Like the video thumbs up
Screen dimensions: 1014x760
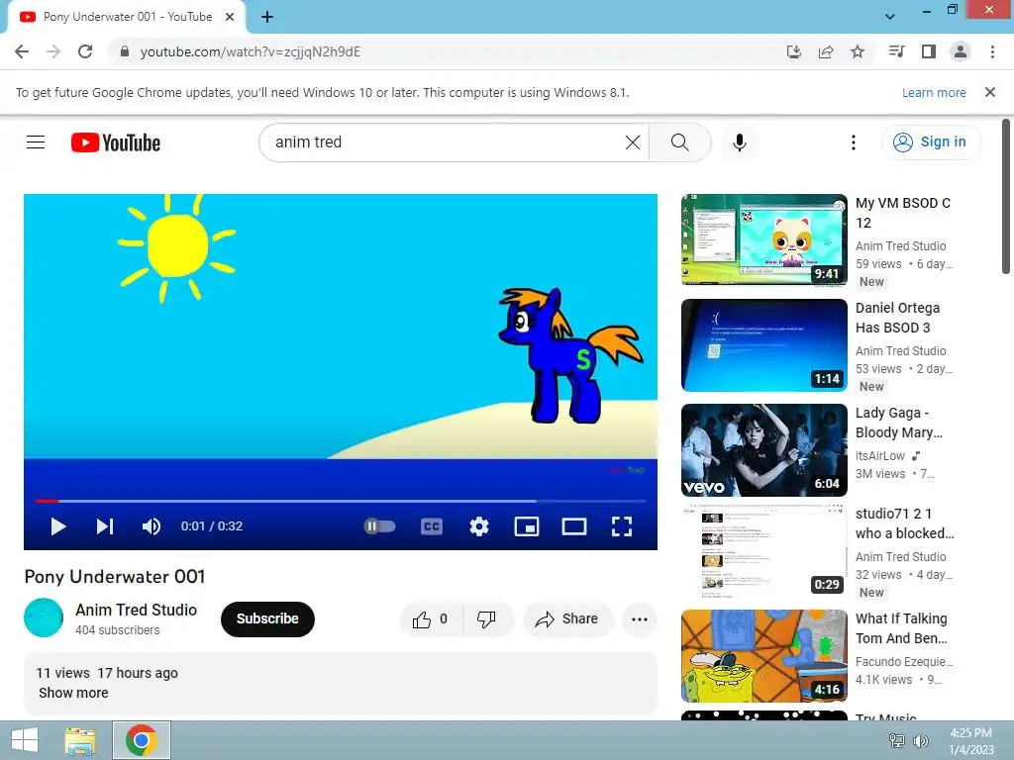[x=431, y=619]
